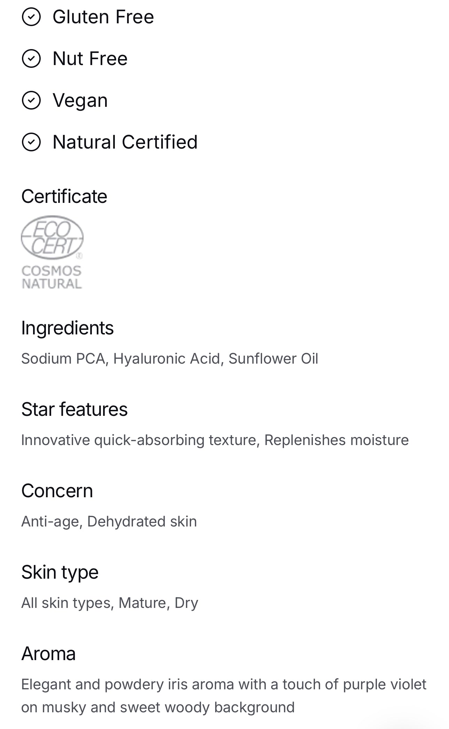Click the Star features heading
Viewport: 449px width, 729px height.
pos(74,410)
